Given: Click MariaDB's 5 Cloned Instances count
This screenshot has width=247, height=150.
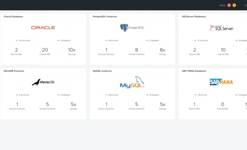Looking at the screenshot, I should pyautogui.click(x=48, y=106).
